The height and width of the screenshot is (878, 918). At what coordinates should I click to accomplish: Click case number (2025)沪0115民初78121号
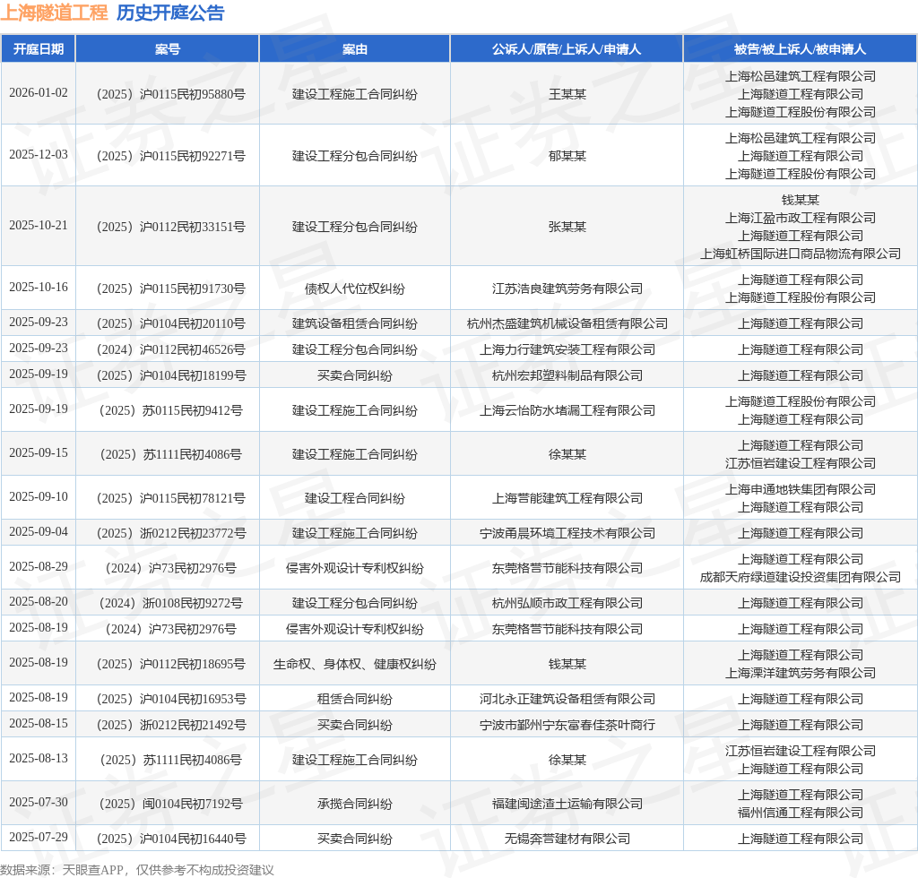click(x=170, y=498)
